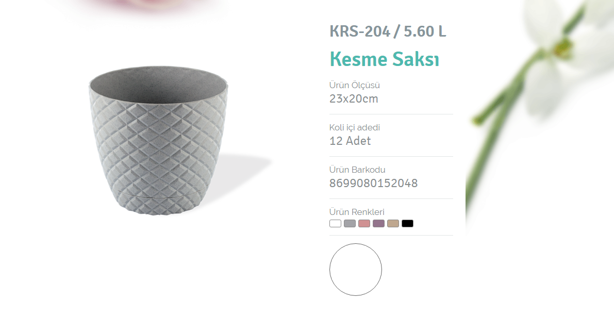
Task: Click the 12 Adet quantity value
Action: 350,141
